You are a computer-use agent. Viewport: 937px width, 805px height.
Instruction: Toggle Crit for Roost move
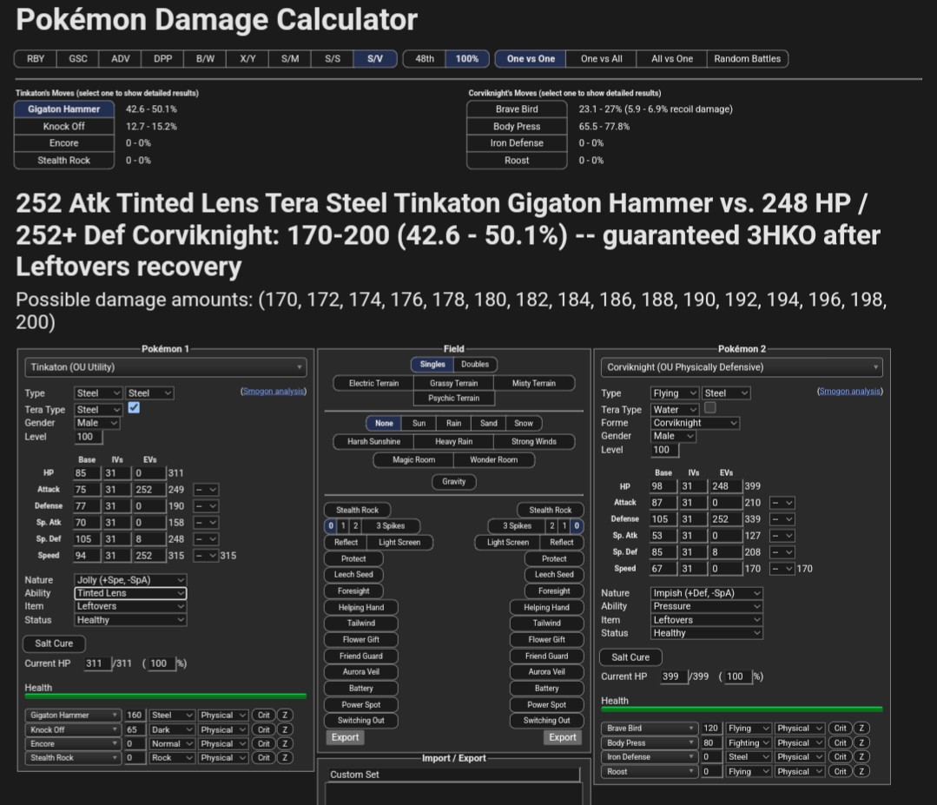(840, 771)
